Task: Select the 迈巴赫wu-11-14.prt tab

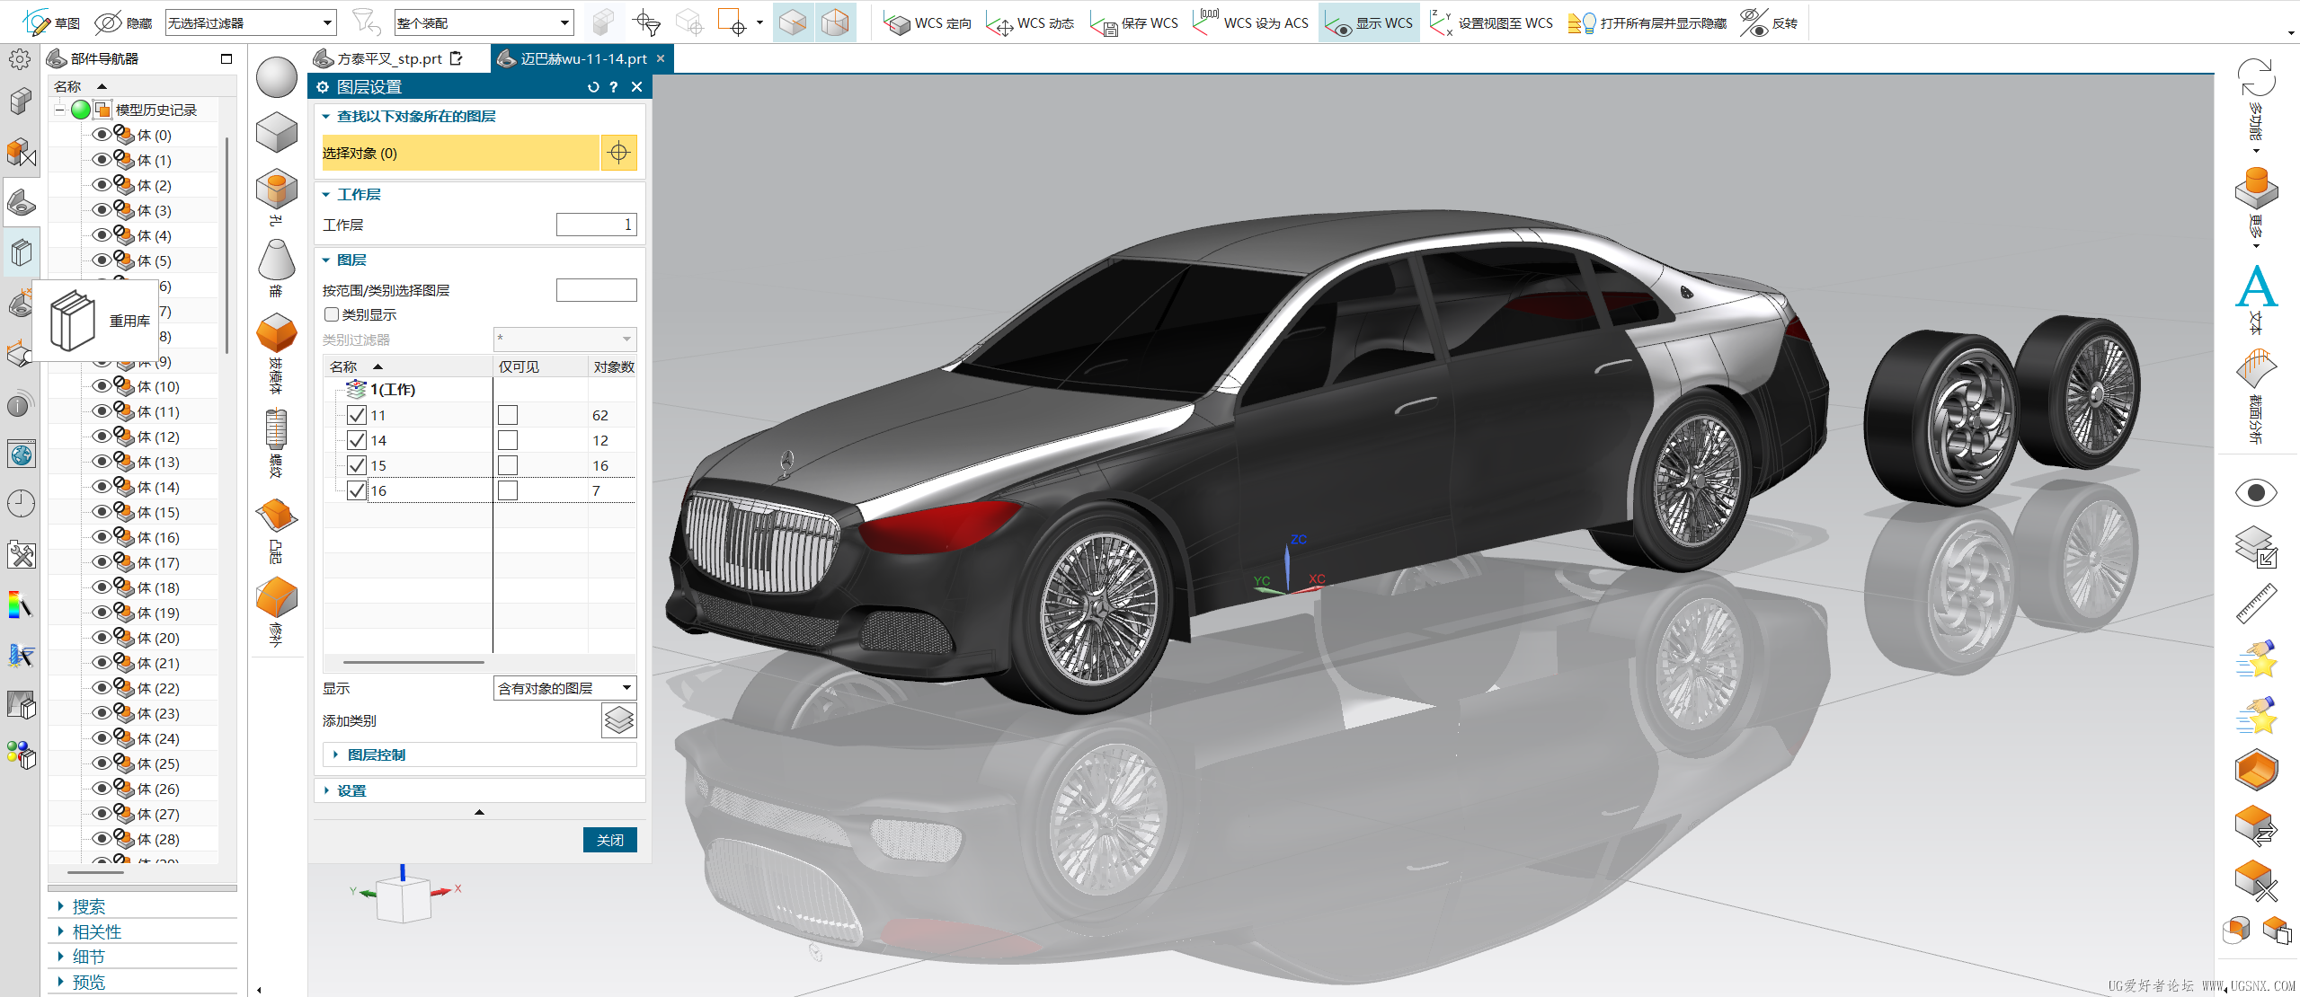Action: pyautogui.click(x=582, y=58)
